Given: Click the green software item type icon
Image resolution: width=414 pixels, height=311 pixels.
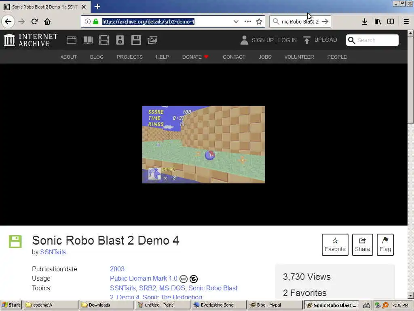Looking at the screenshot, I should pyautogui.click(x=15, y=241).
